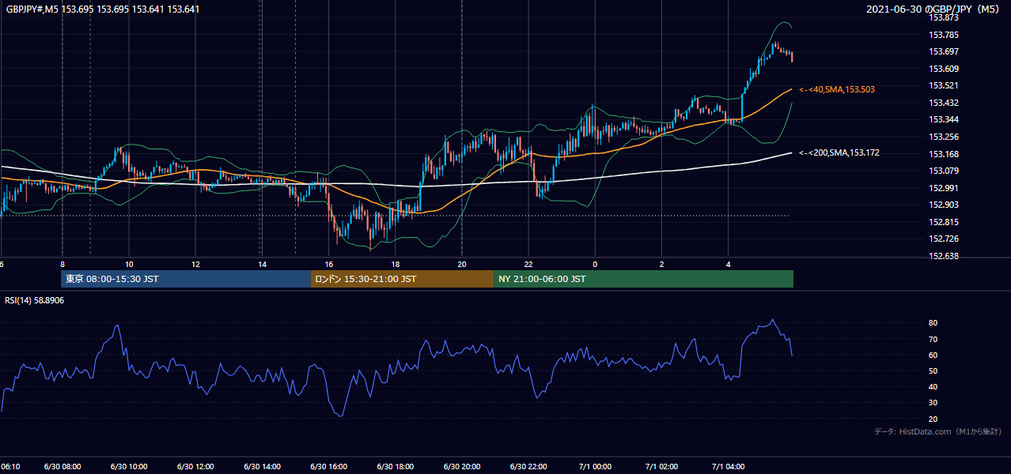Click the 6/30 18:00 time axis label

click(x=396, y=467)
